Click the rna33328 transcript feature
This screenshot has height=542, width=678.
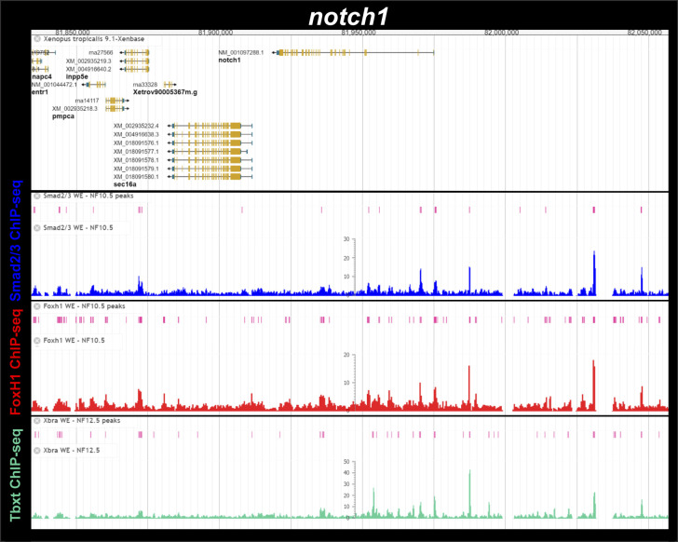[169, 85]
